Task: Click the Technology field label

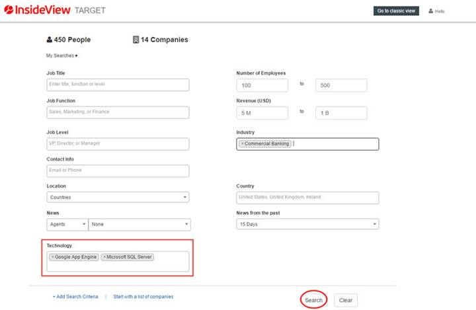Action: pyautogui.click(x=59, y=246)
